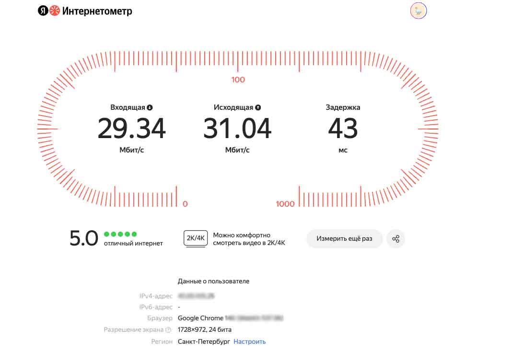Click the 5.0 rating score
Image resolution: width=512 pixels, height=351 pixels.
84,238
